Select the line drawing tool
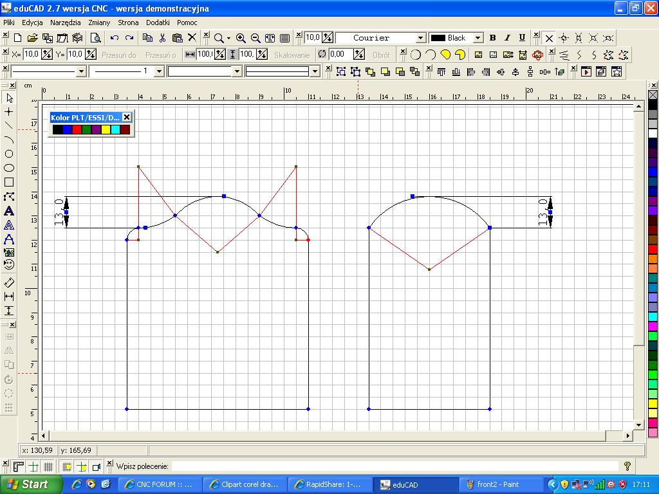The image size is (659, 494). tap(9, 125)
